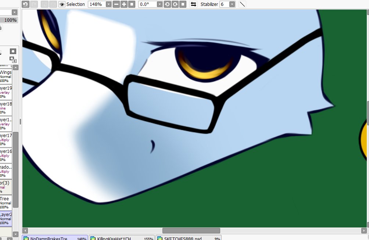Click the canvas horizontal scrollbar thumb
The height and width of the screenshot is (240, 369).
point(191,230)
